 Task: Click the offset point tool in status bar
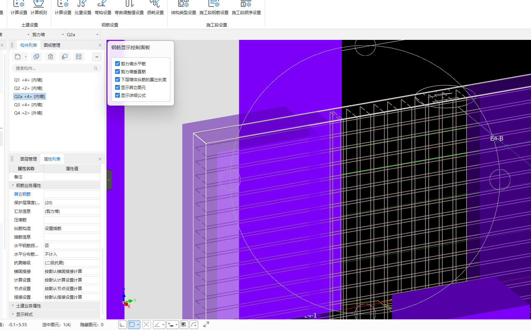(x=171, y=324)
